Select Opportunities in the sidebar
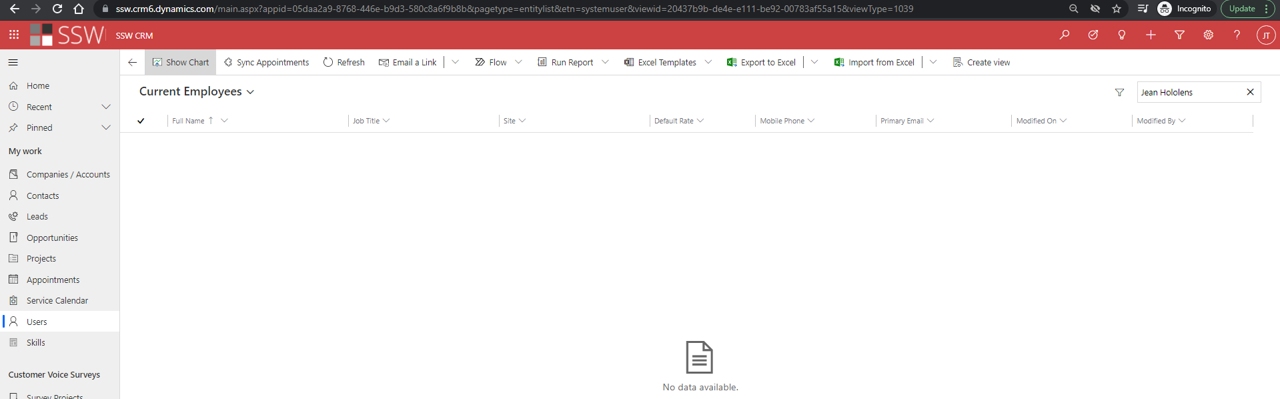This screenshot has height=399, width=1280. click(52, 238)
